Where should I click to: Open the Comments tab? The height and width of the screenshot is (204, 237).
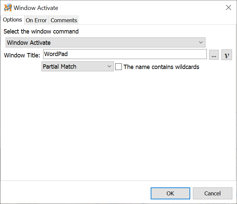click(64, 20)
